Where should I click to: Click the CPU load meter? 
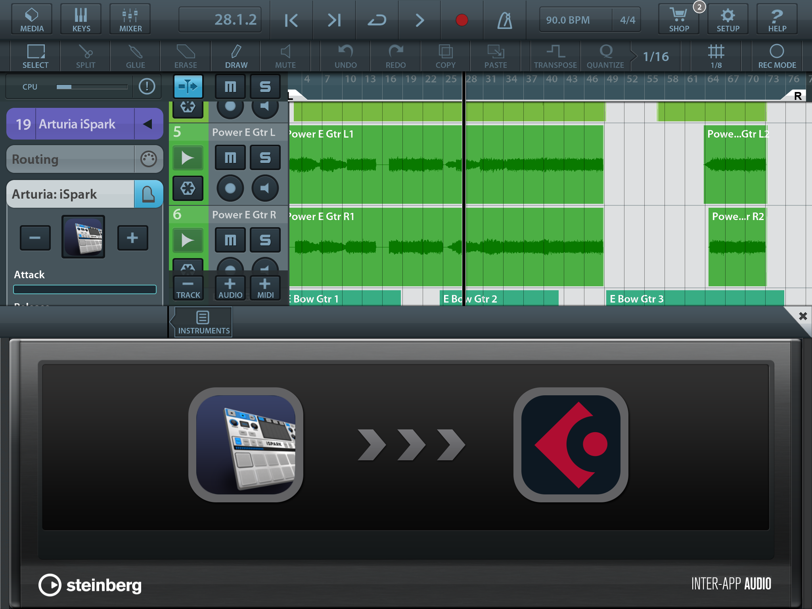[92, 87]
